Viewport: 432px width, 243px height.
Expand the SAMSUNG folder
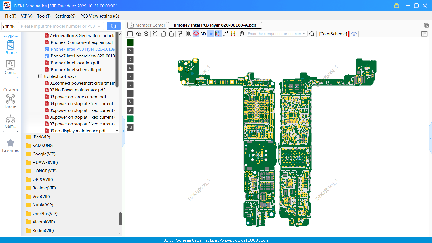tap(43, 146)
